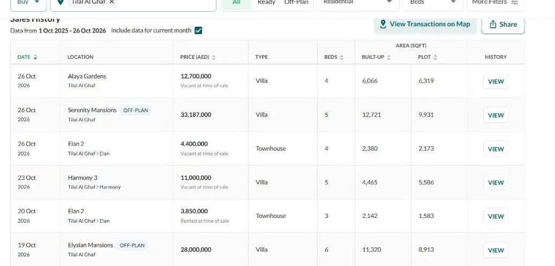
Task: Click price 4,400,000
Action: tap(194, 144)
